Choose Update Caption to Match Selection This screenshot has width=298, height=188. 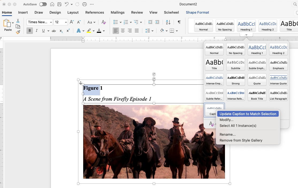248,113
